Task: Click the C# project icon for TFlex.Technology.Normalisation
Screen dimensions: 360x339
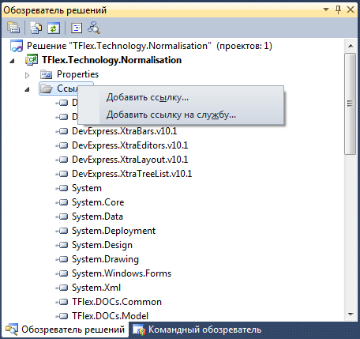Action: coord(32,60)
